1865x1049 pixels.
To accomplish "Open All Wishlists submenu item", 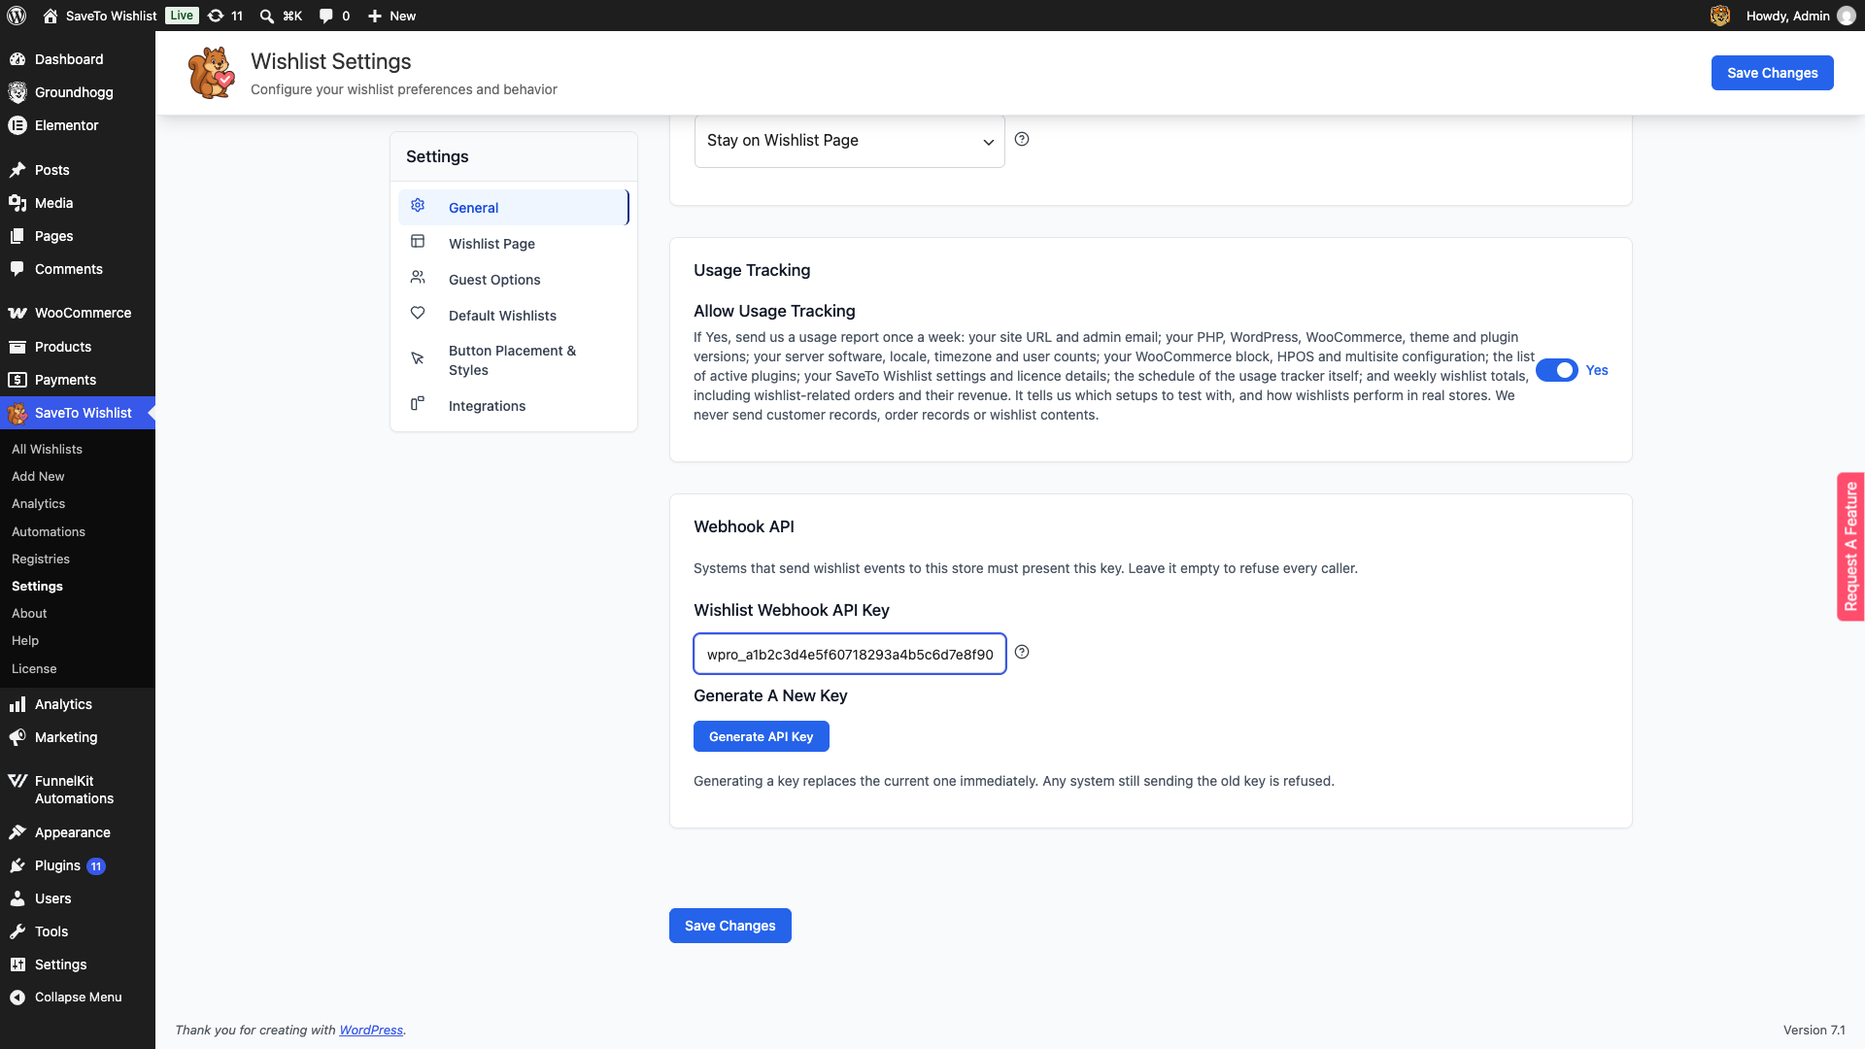I will tap(47, 449).
